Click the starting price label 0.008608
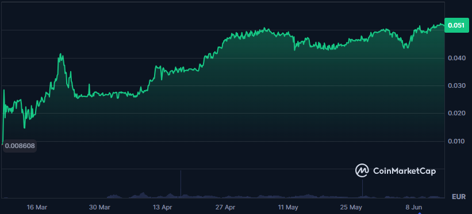This screenshot has height=214, width=472. pyautogui.click(x=20, y=146)
